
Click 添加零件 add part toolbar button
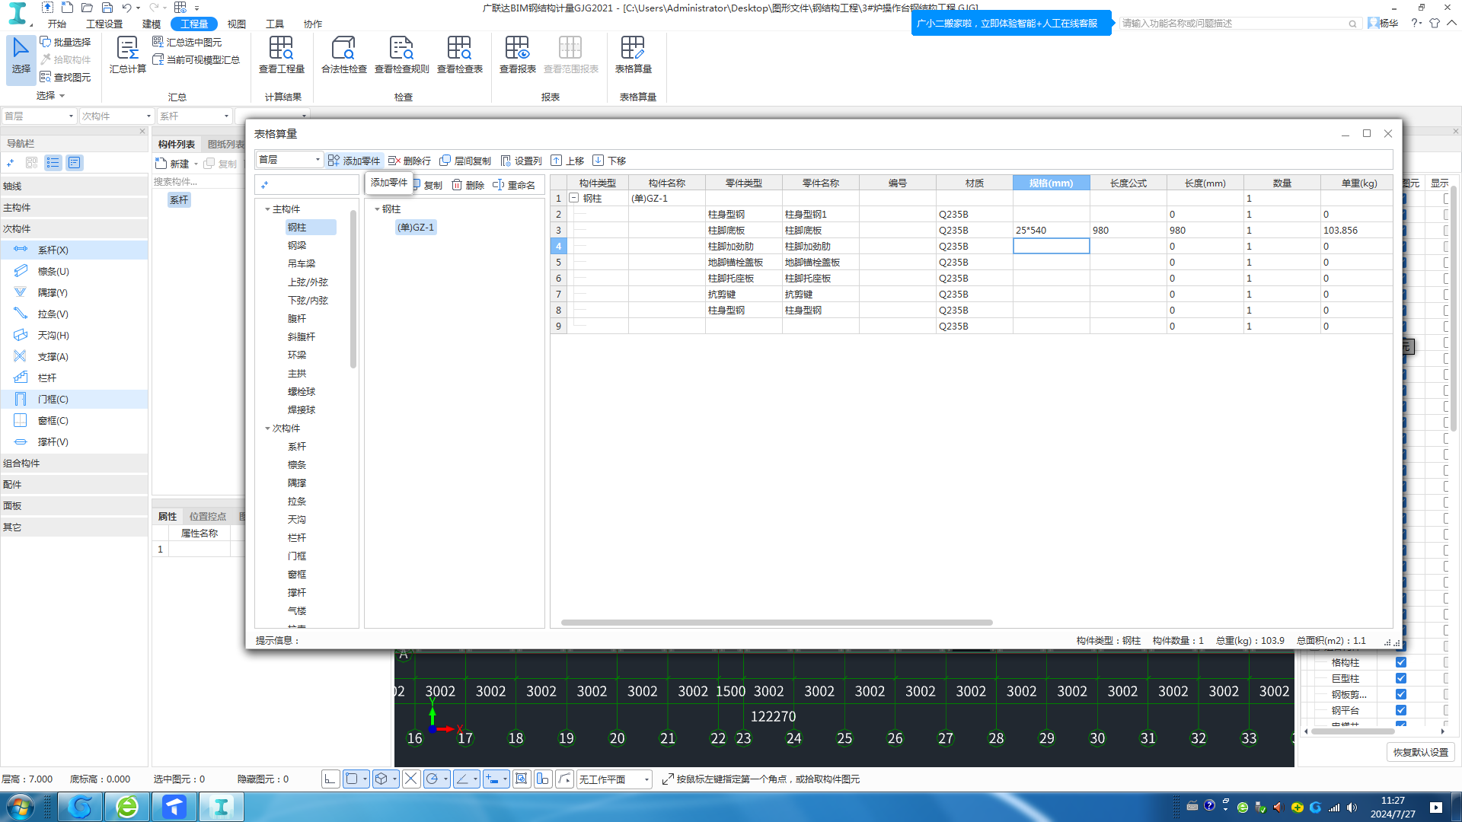pyautogui.click(x=354, y=161)
